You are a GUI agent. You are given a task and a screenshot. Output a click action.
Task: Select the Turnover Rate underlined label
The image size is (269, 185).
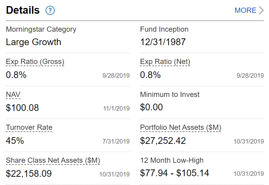tap(29, 127)
